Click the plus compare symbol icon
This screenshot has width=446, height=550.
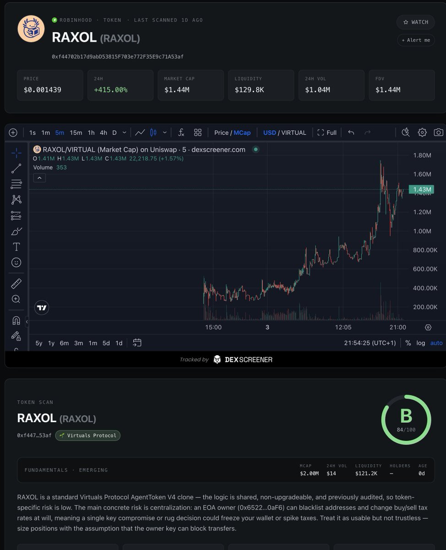13,132
